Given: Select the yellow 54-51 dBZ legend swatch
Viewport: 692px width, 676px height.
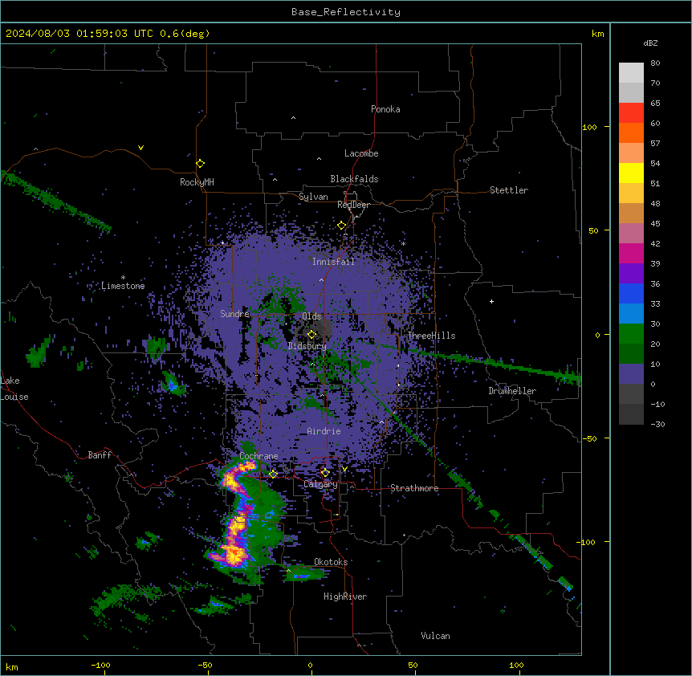Looking at the screenshot, I should [x=631, y=173].
